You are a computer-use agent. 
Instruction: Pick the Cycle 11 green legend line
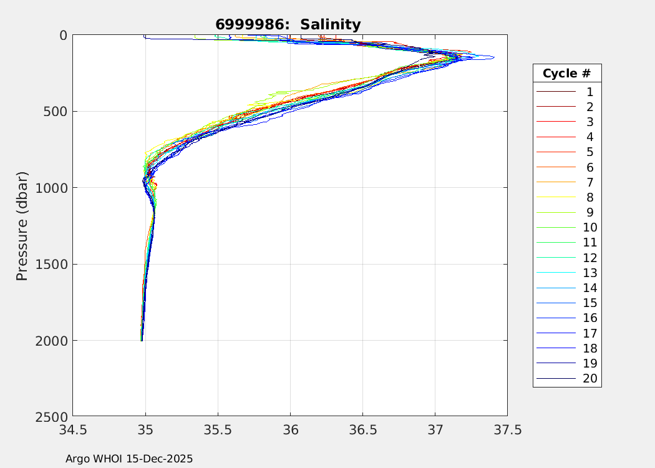tap(555, 243)
